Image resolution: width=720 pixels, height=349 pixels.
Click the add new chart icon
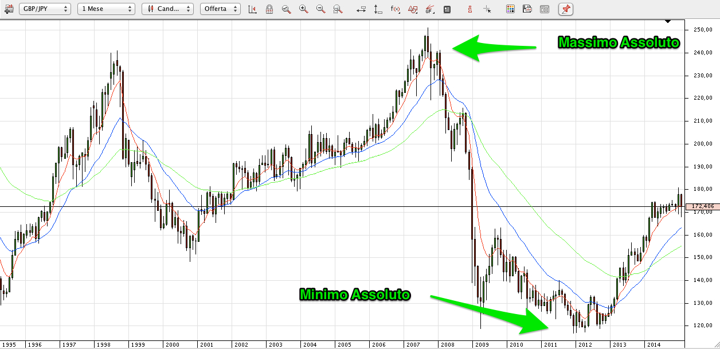pyautogui.click(x=8, y=9)
